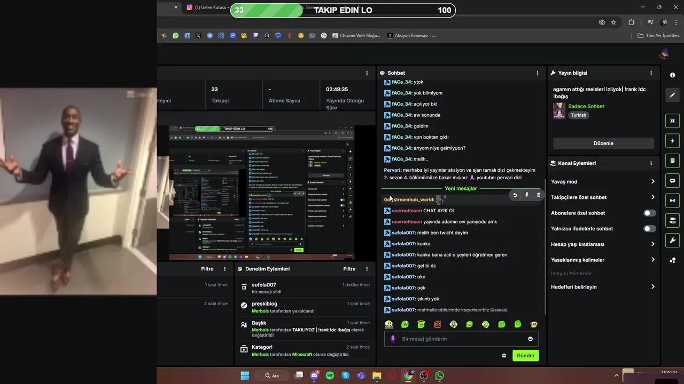Expand Hedefleri belirleyin option

tap(603, 287)
